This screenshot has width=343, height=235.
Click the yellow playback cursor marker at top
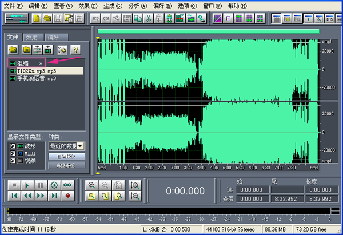(98, 38)
